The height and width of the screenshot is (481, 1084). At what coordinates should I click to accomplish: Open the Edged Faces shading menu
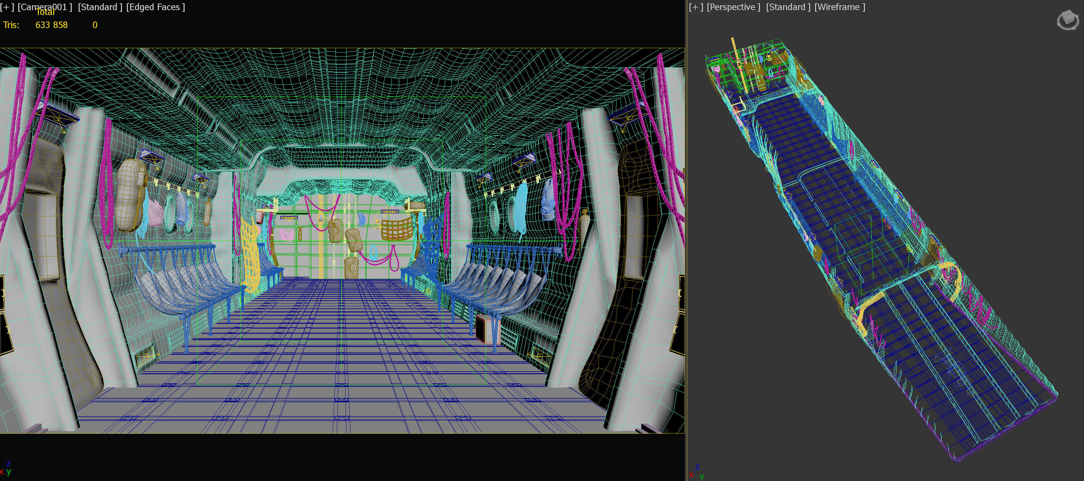[155, 7]
